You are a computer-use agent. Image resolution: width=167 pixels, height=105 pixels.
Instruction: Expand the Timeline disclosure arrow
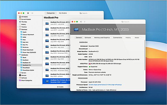[x=18, y=27]
